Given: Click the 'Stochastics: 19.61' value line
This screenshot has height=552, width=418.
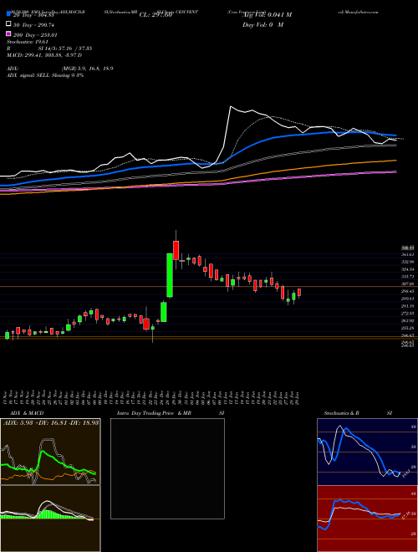Looking at the screenshot, I should (29, 42).
